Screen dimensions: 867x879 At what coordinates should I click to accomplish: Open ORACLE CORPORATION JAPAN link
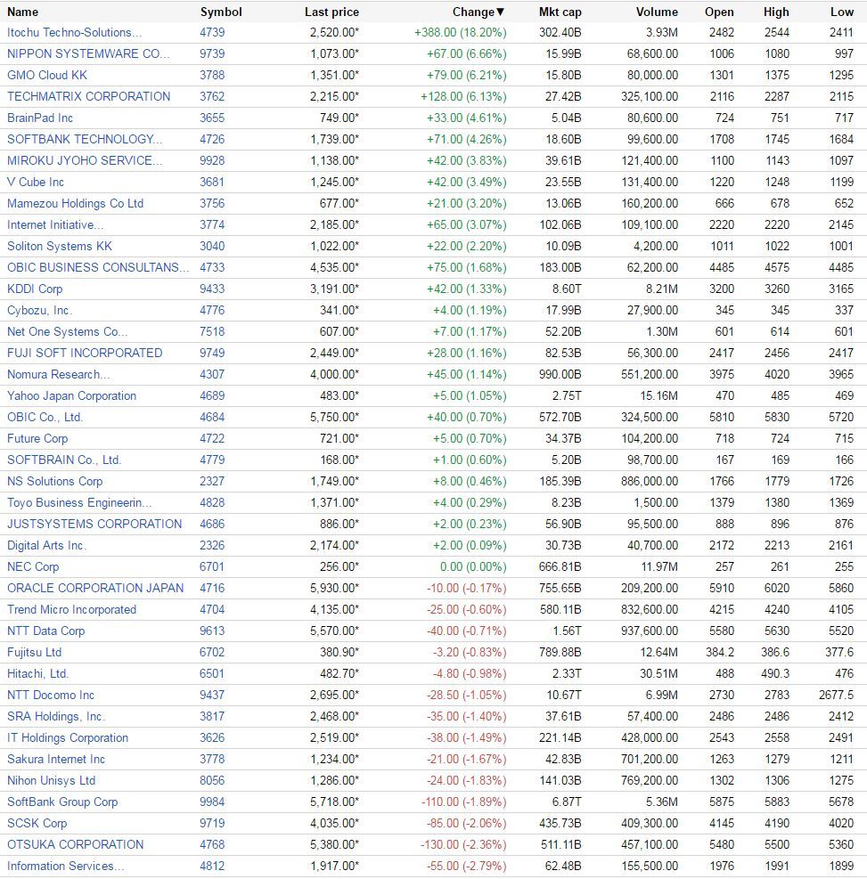[95, 588]
